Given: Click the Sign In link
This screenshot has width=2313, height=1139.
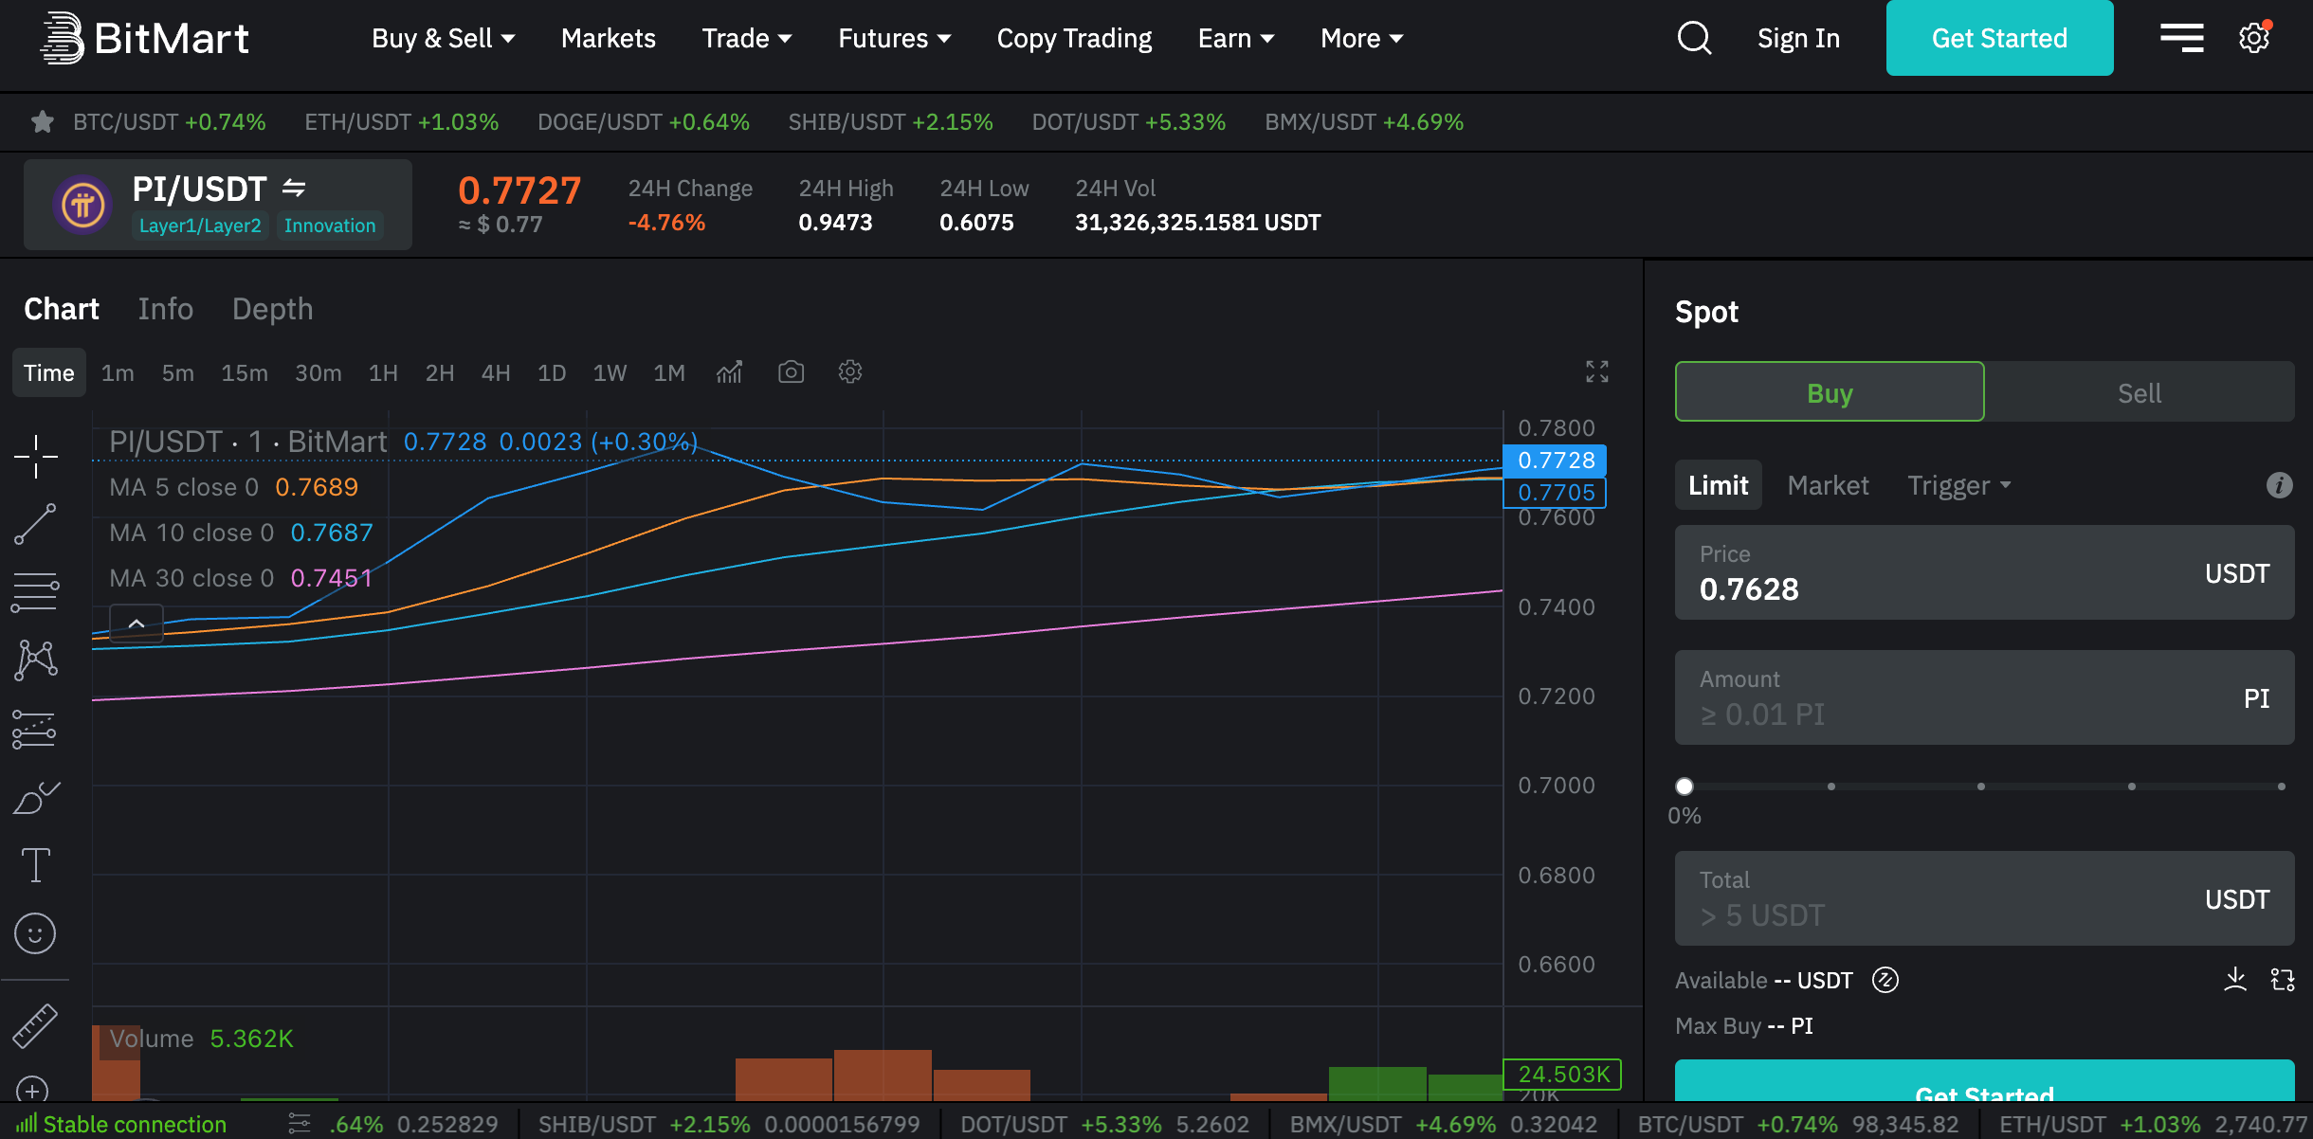Looking at the screenshot, I should coord(1798,39).
